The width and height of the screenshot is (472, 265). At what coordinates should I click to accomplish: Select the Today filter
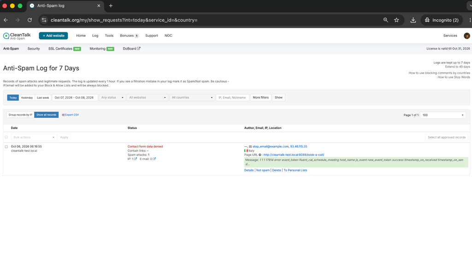pos(13,98)
